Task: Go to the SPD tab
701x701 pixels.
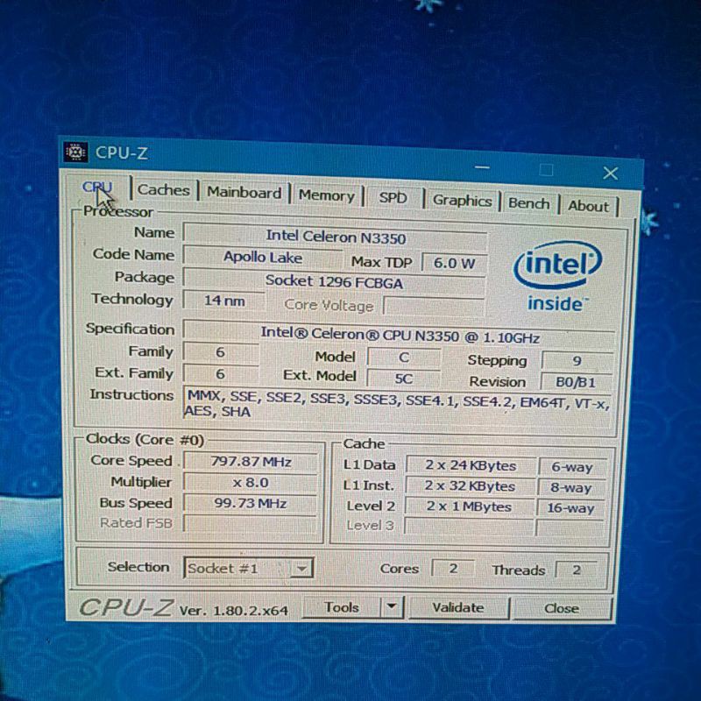Action: pyautogui.click(x=393, y=198)
